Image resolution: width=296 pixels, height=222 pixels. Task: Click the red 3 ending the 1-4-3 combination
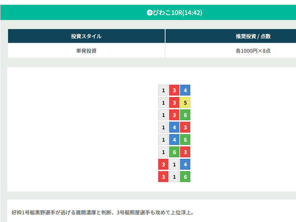185,127
